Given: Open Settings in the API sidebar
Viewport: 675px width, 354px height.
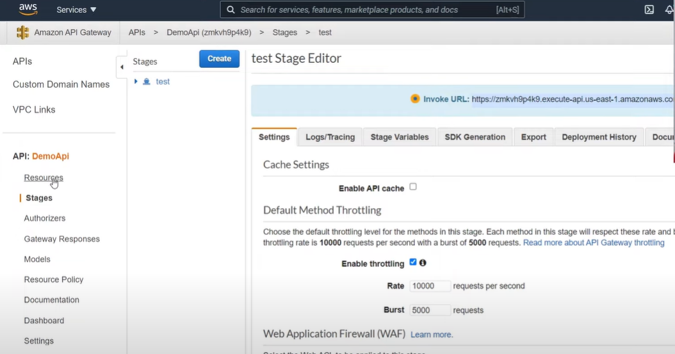Looking at the screenshot, I should pyautogui.click(x=38, y=341).
